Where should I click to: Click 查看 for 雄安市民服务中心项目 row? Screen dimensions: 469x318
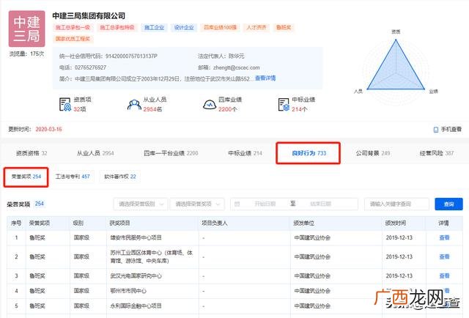(x=444, y=238)
